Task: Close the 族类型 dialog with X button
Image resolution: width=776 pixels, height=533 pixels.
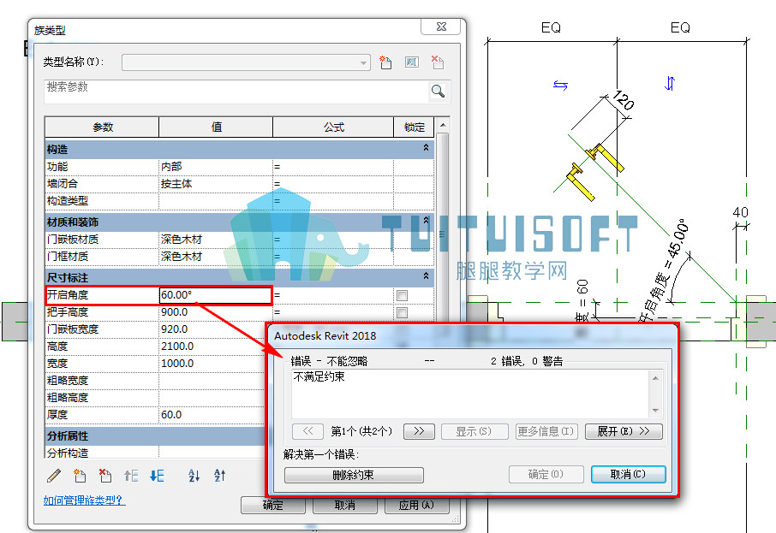Action: pos(441,27)
